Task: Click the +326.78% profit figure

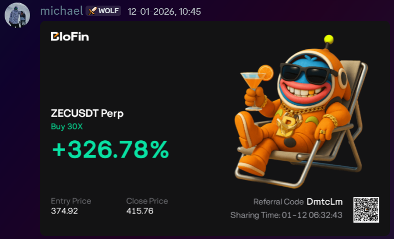Action: click(x=110, y=150)
